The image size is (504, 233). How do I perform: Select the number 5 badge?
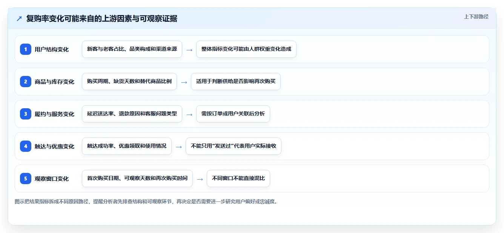click(x=26, y=179)
